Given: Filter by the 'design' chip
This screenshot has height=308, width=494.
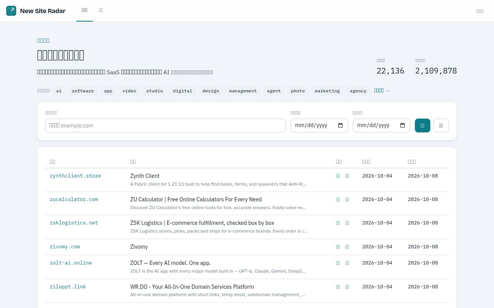Looking at the screenshot, I should 211,91.
